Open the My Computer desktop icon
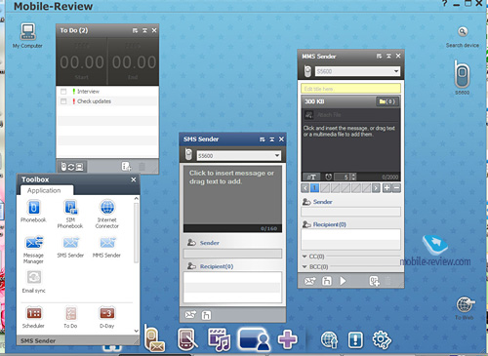The width and height of the screenshot is (488, 356). pos(27,32)
